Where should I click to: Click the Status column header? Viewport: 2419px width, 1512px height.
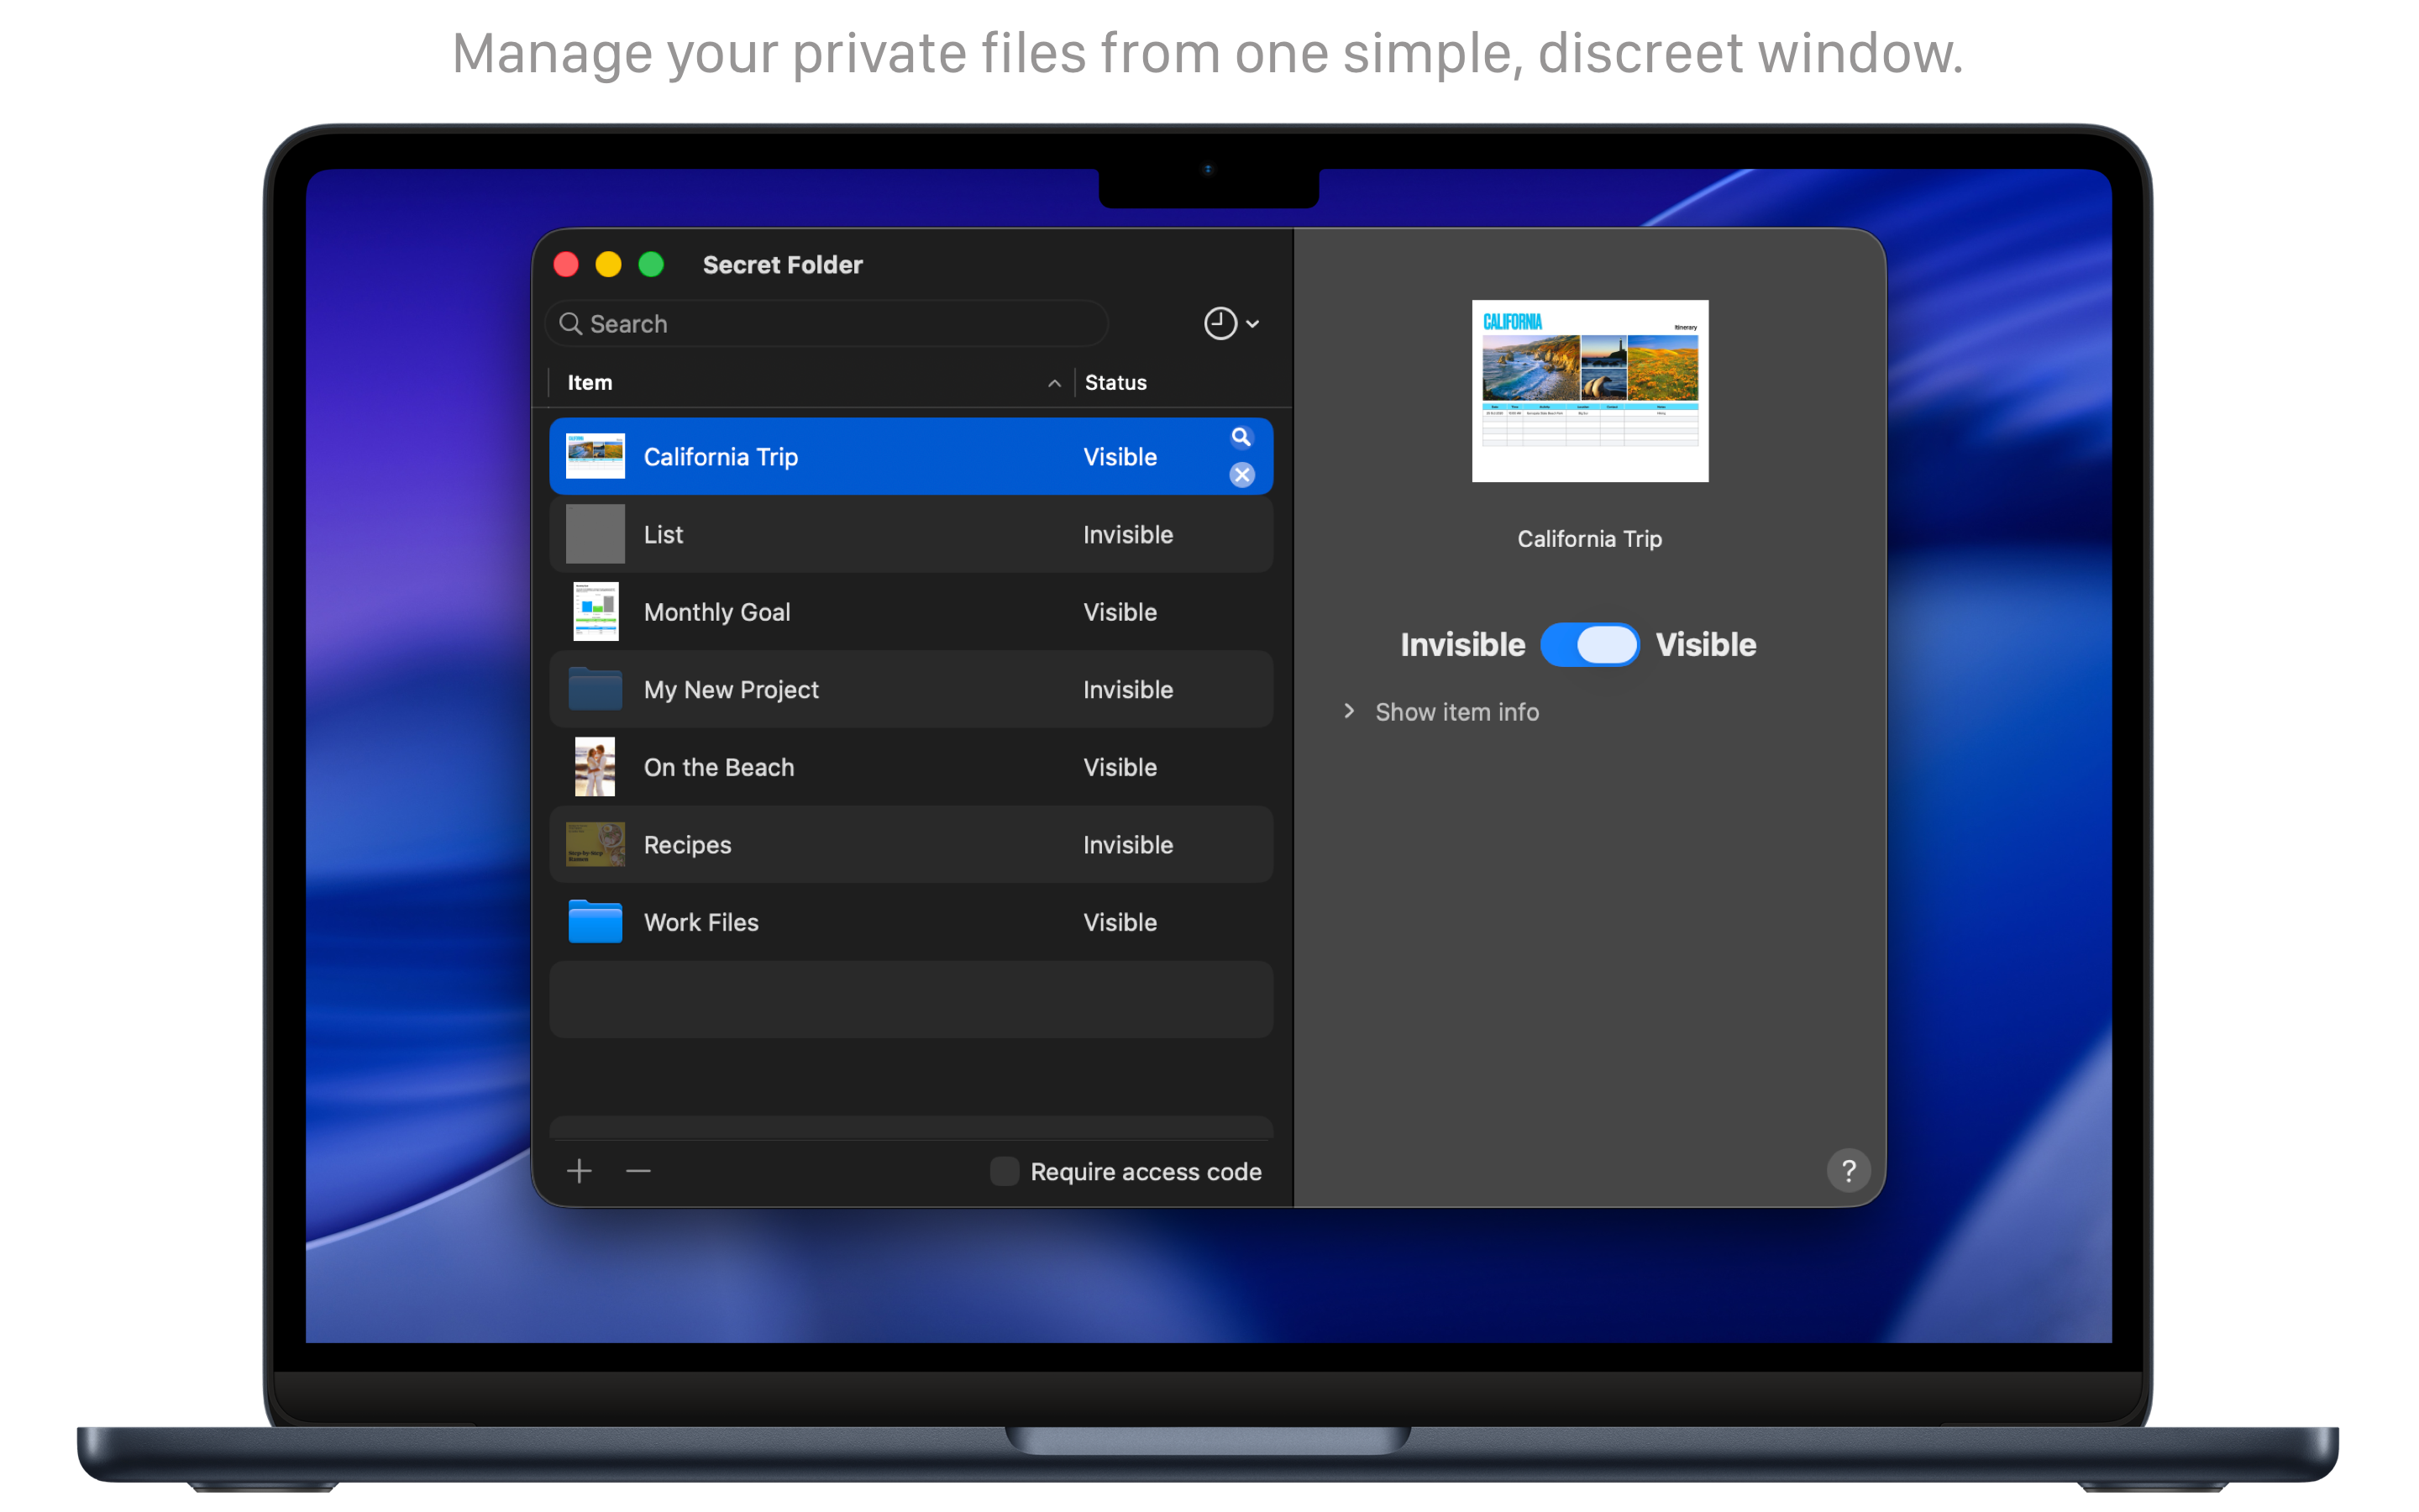(x=1116, y=383)
